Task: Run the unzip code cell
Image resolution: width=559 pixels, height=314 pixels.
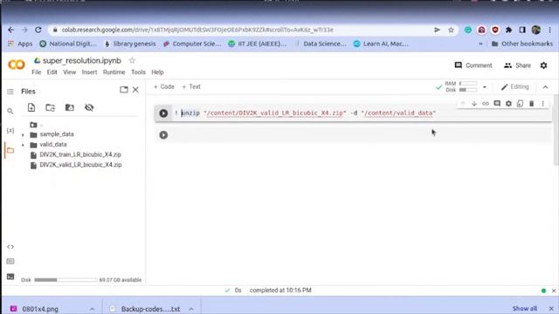Action: point(163,113)
